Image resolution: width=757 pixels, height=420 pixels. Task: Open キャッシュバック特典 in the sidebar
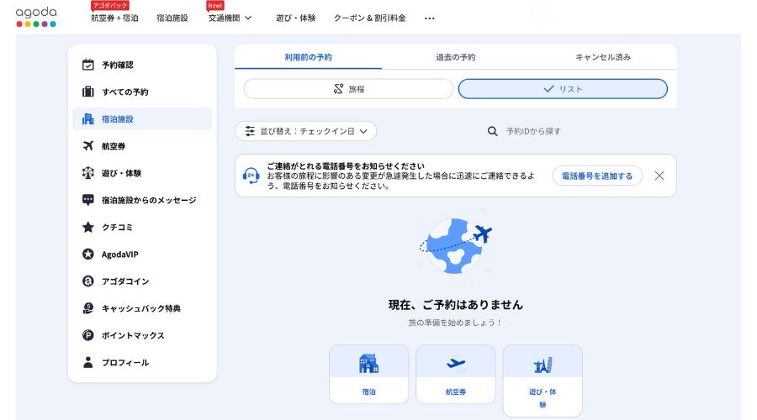(x=141, y=308)
